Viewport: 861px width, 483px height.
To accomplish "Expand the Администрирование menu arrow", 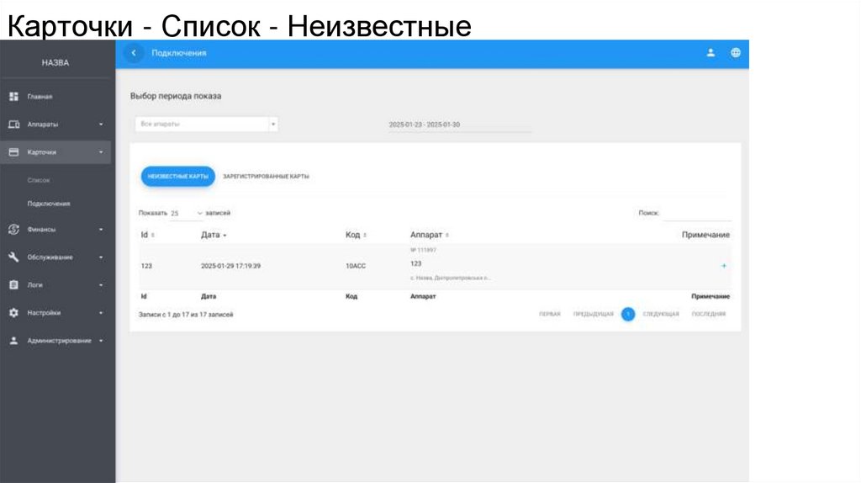I will click(x=101, y=341).
